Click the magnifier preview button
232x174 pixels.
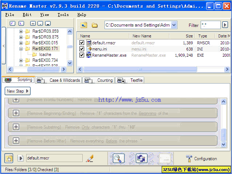118,158
